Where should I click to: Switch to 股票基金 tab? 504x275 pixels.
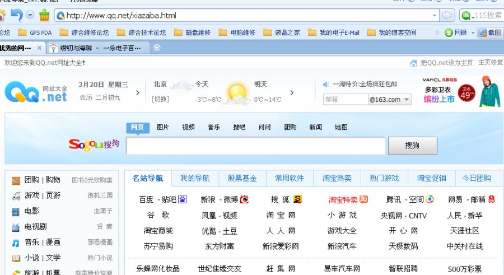tap(242, 178)
